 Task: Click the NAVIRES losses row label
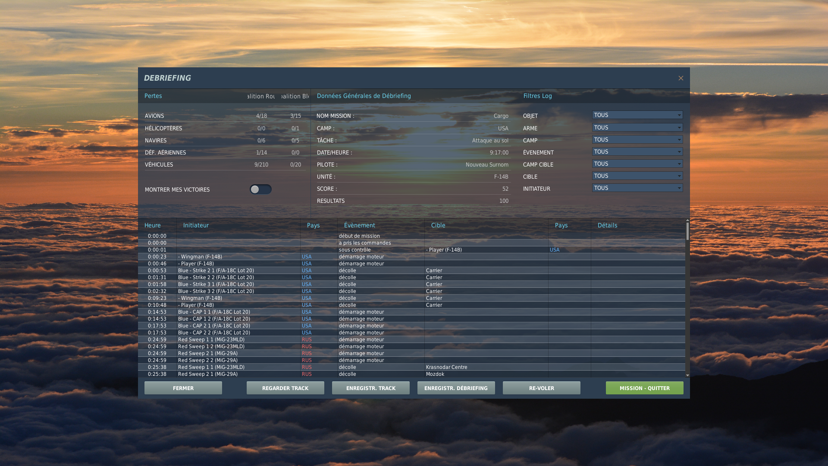coord(156,141)
